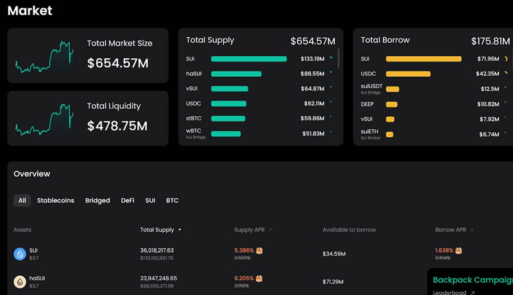Click the 1.638% SUI borrow APR
The width and height of the screenshot is (513, 295).
click(x=444, y=251)
